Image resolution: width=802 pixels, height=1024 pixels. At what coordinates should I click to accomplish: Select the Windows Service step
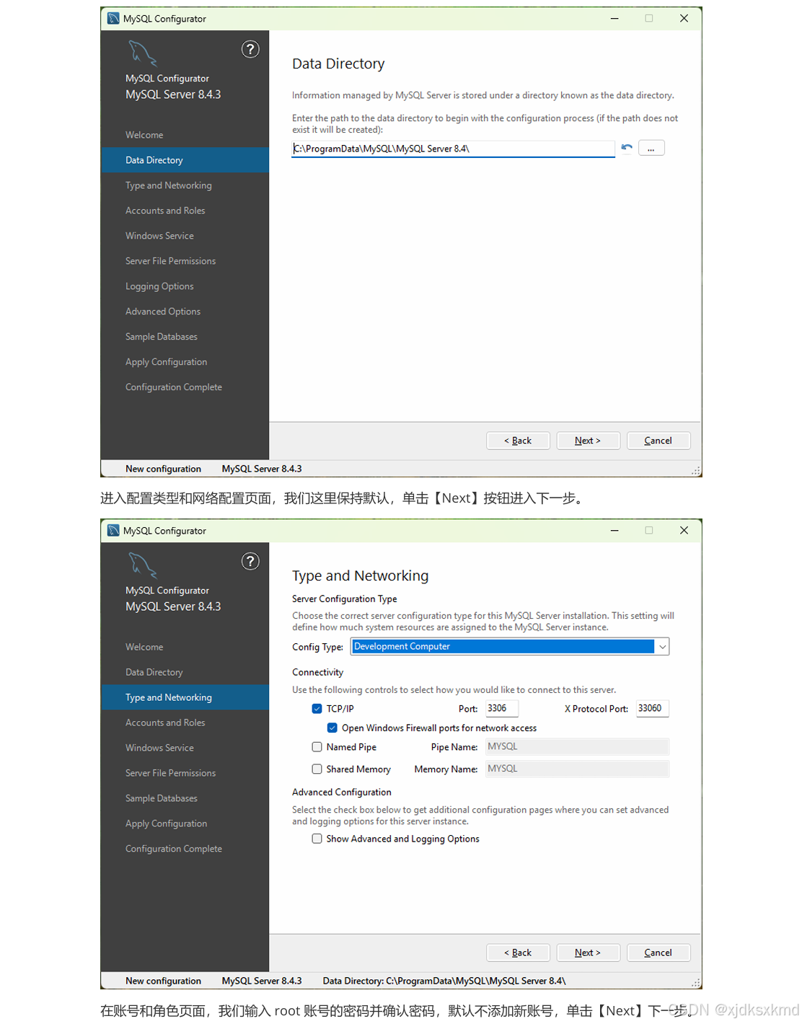(x=159, y=747)
